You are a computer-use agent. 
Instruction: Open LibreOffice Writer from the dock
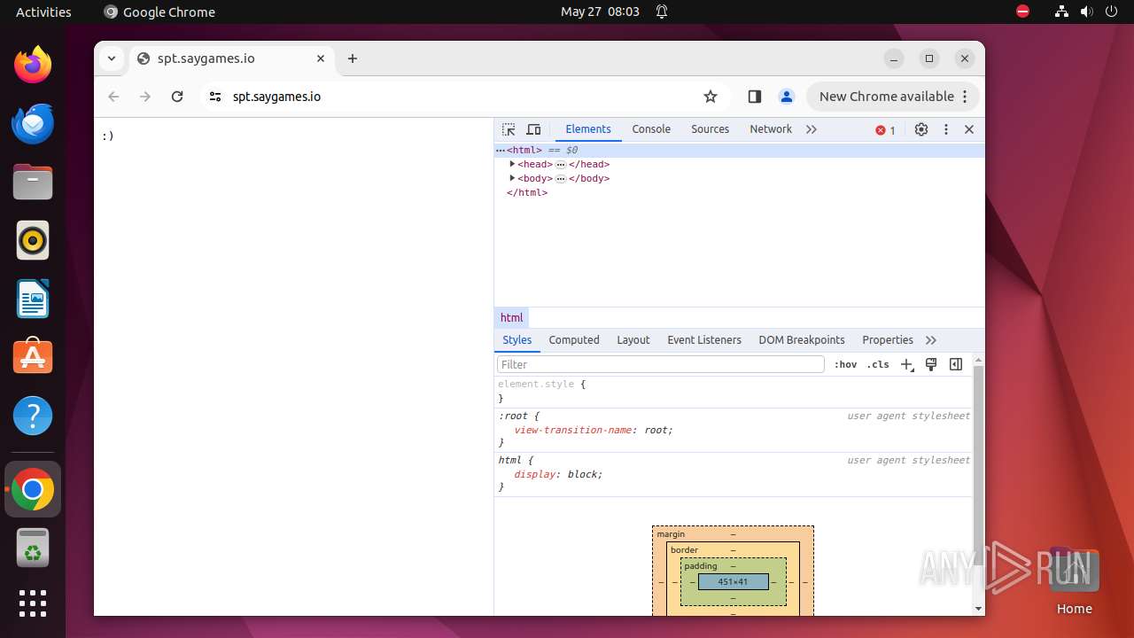click(x=33, y=299)
